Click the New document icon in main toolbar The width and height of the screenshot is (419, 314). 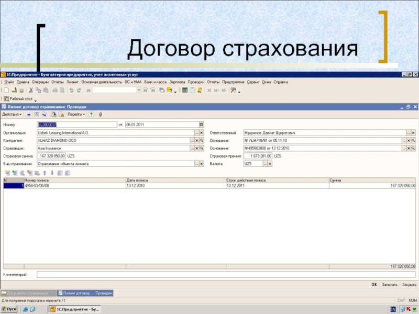(x=7, y=90)
